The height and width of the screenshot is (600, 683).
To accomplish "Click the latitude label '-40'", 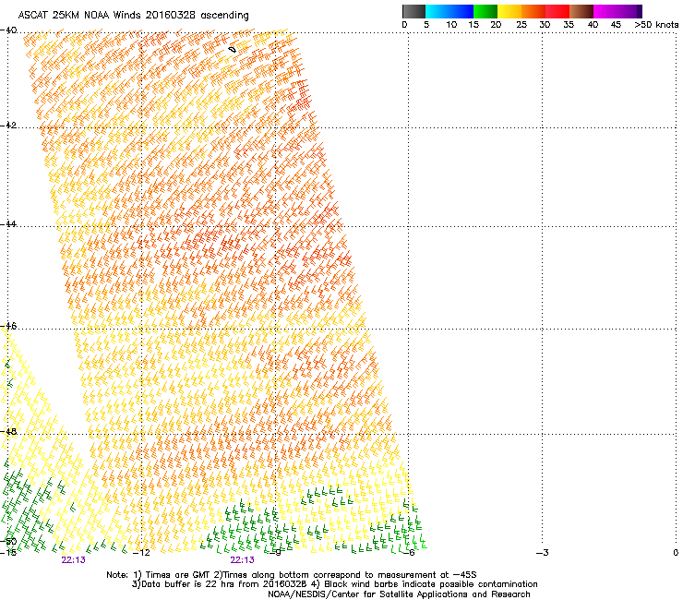I will (x=8, y=30).
